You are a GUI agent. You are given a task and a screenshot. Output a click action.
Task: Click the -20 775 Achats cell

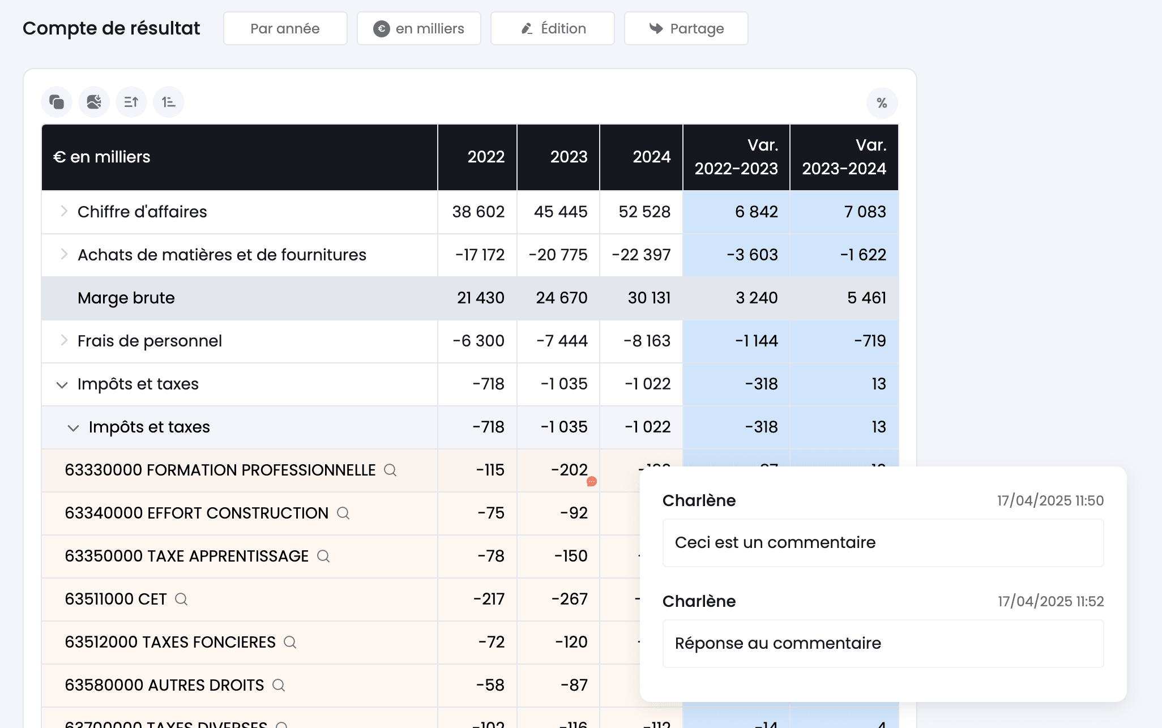(558, 255)
